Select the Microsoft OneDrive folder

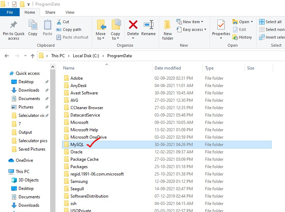(167, 137)
